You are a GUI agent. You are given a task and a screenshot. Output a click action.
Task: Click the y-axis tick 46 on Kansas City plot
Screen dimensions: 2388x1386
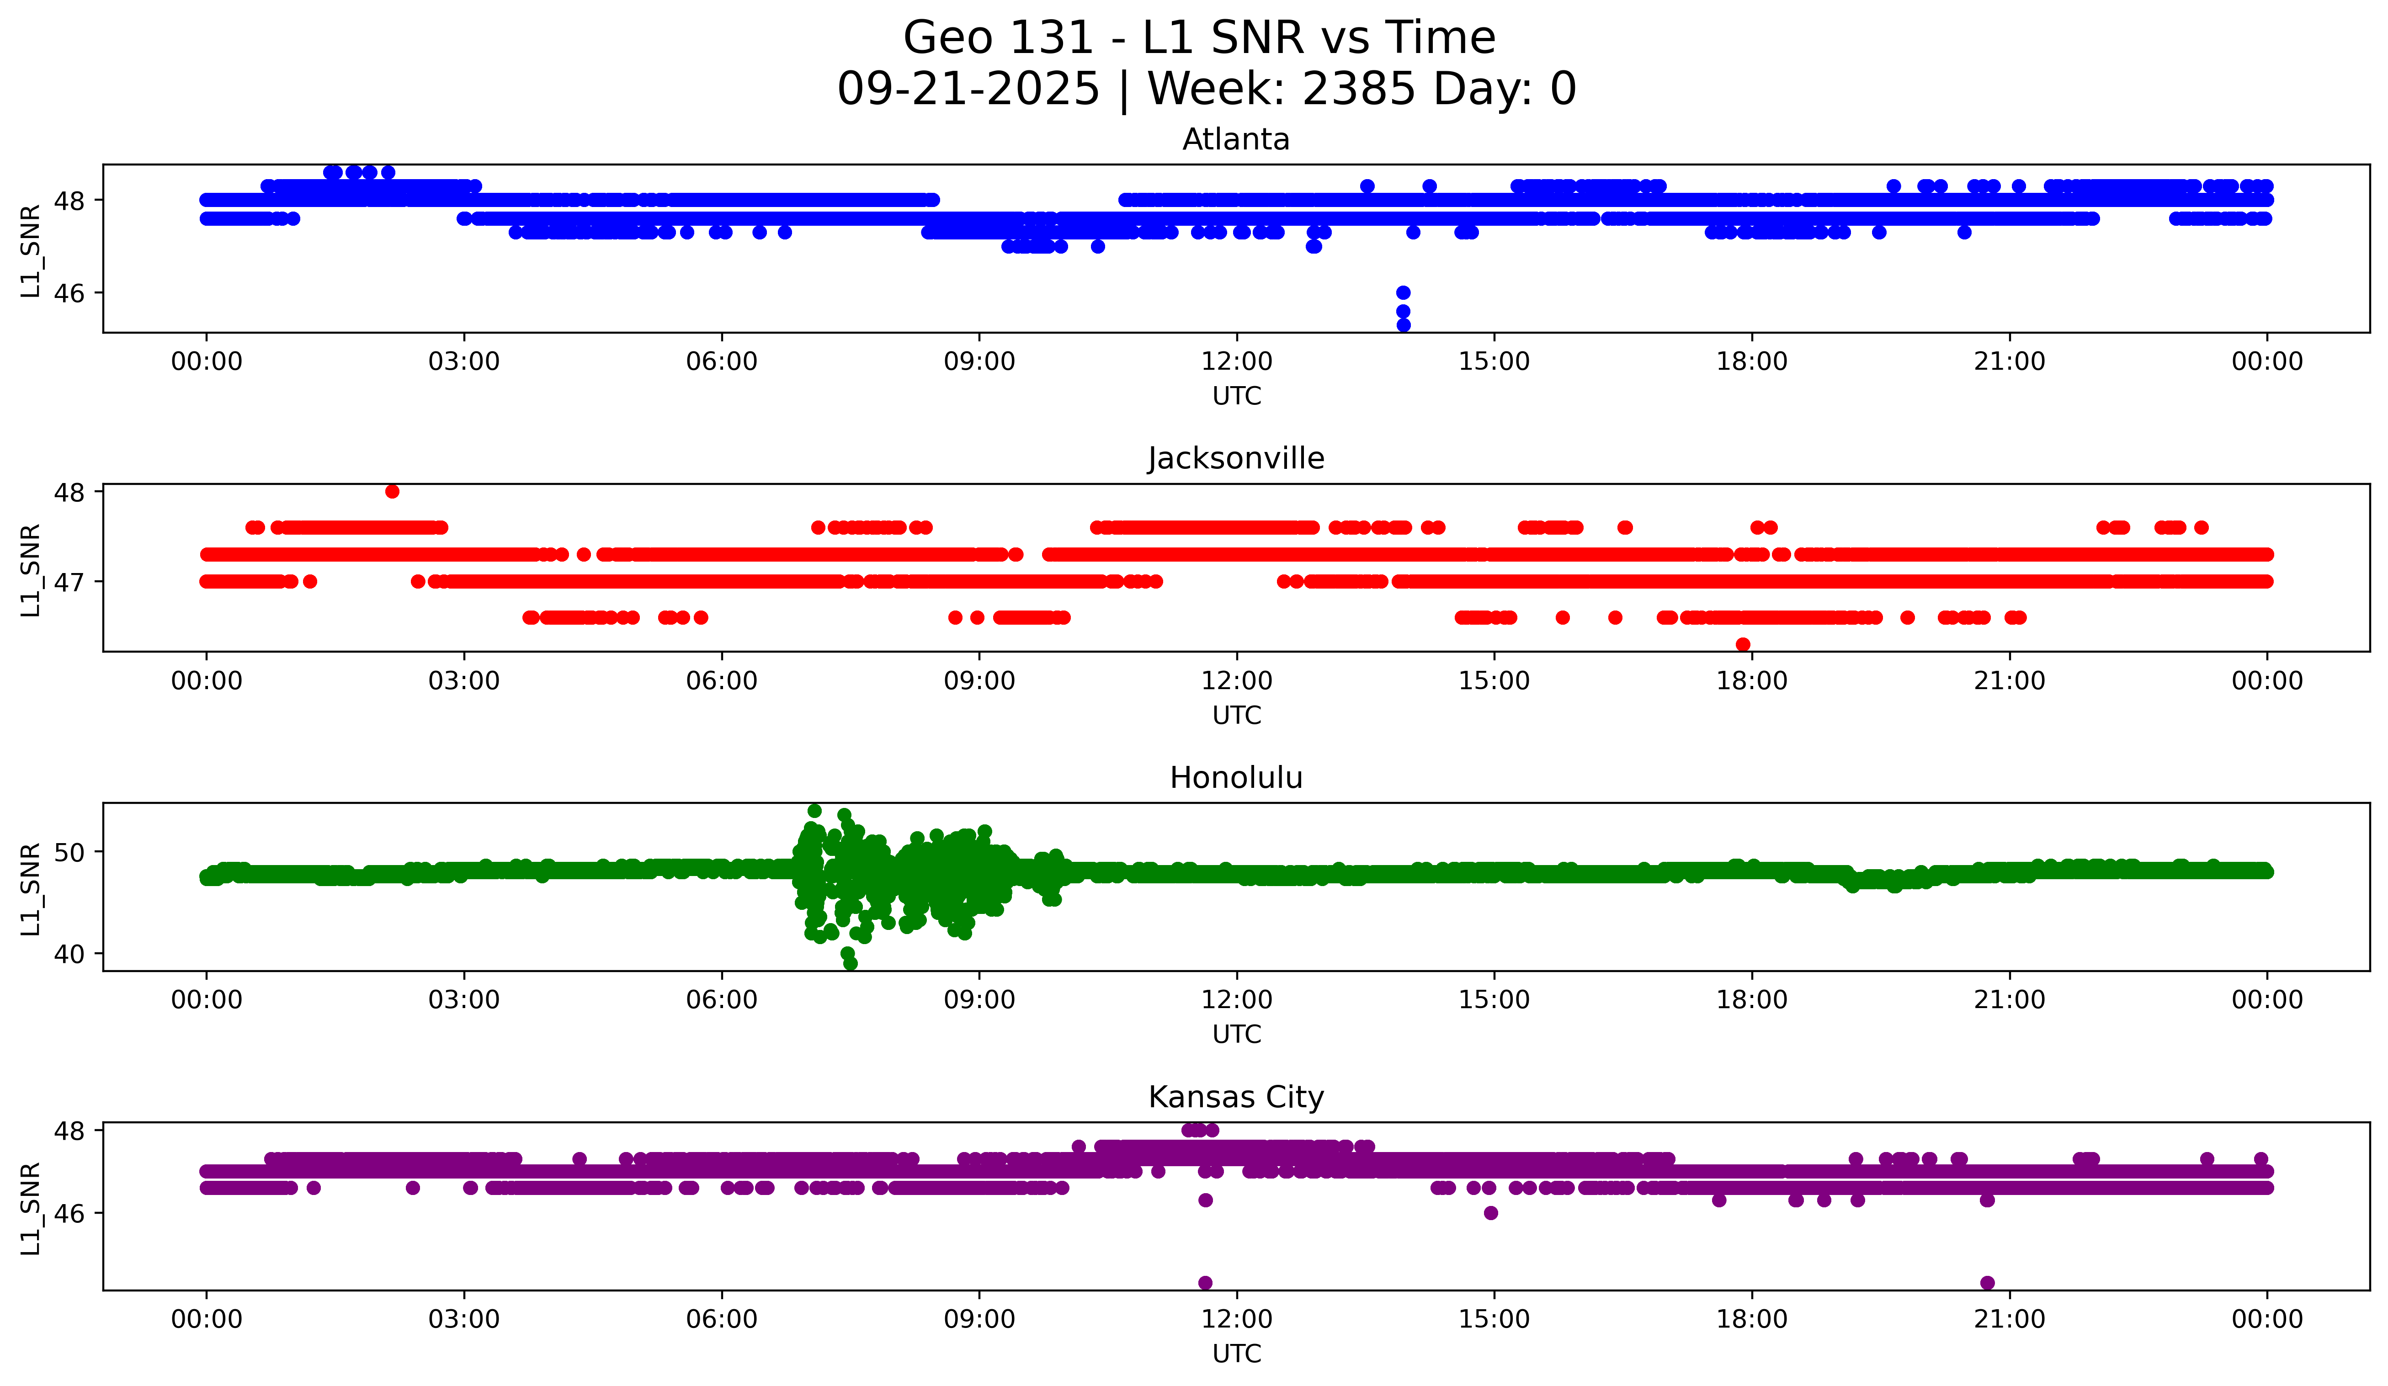[x=69, y=1214]
